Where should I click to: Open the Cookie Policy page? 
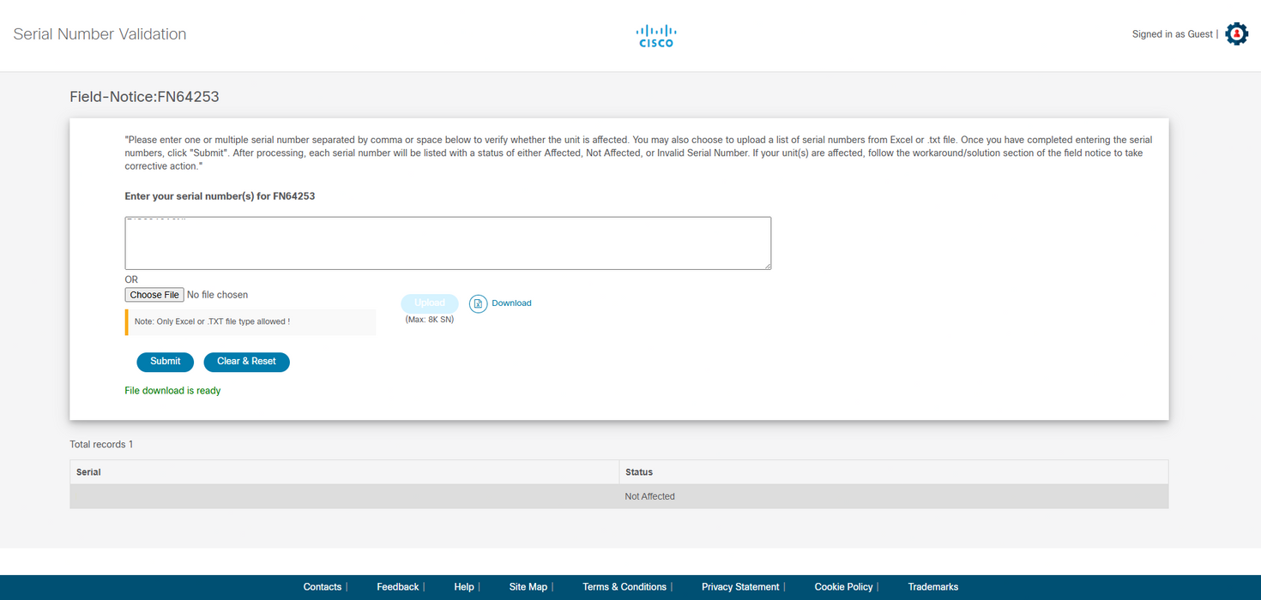(843, 586)
